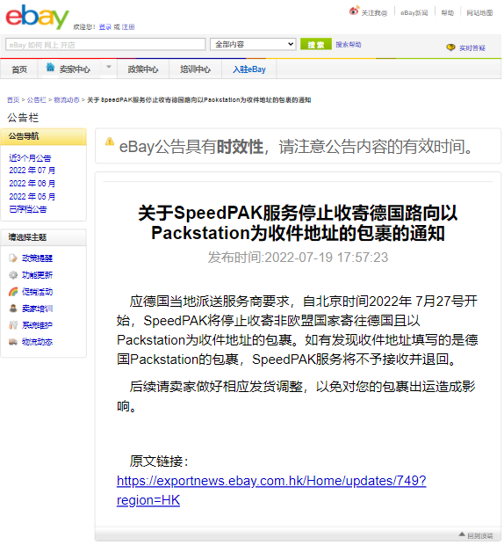Viewport: 504px width, 545px height.
Task: Click the up arrow beside 回到顶端
Action: coord(462,534)
